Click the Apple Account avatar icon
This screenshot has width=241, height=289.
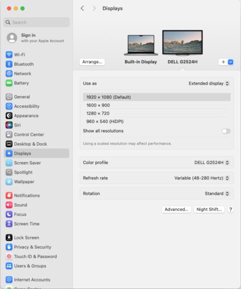[12, 38]
